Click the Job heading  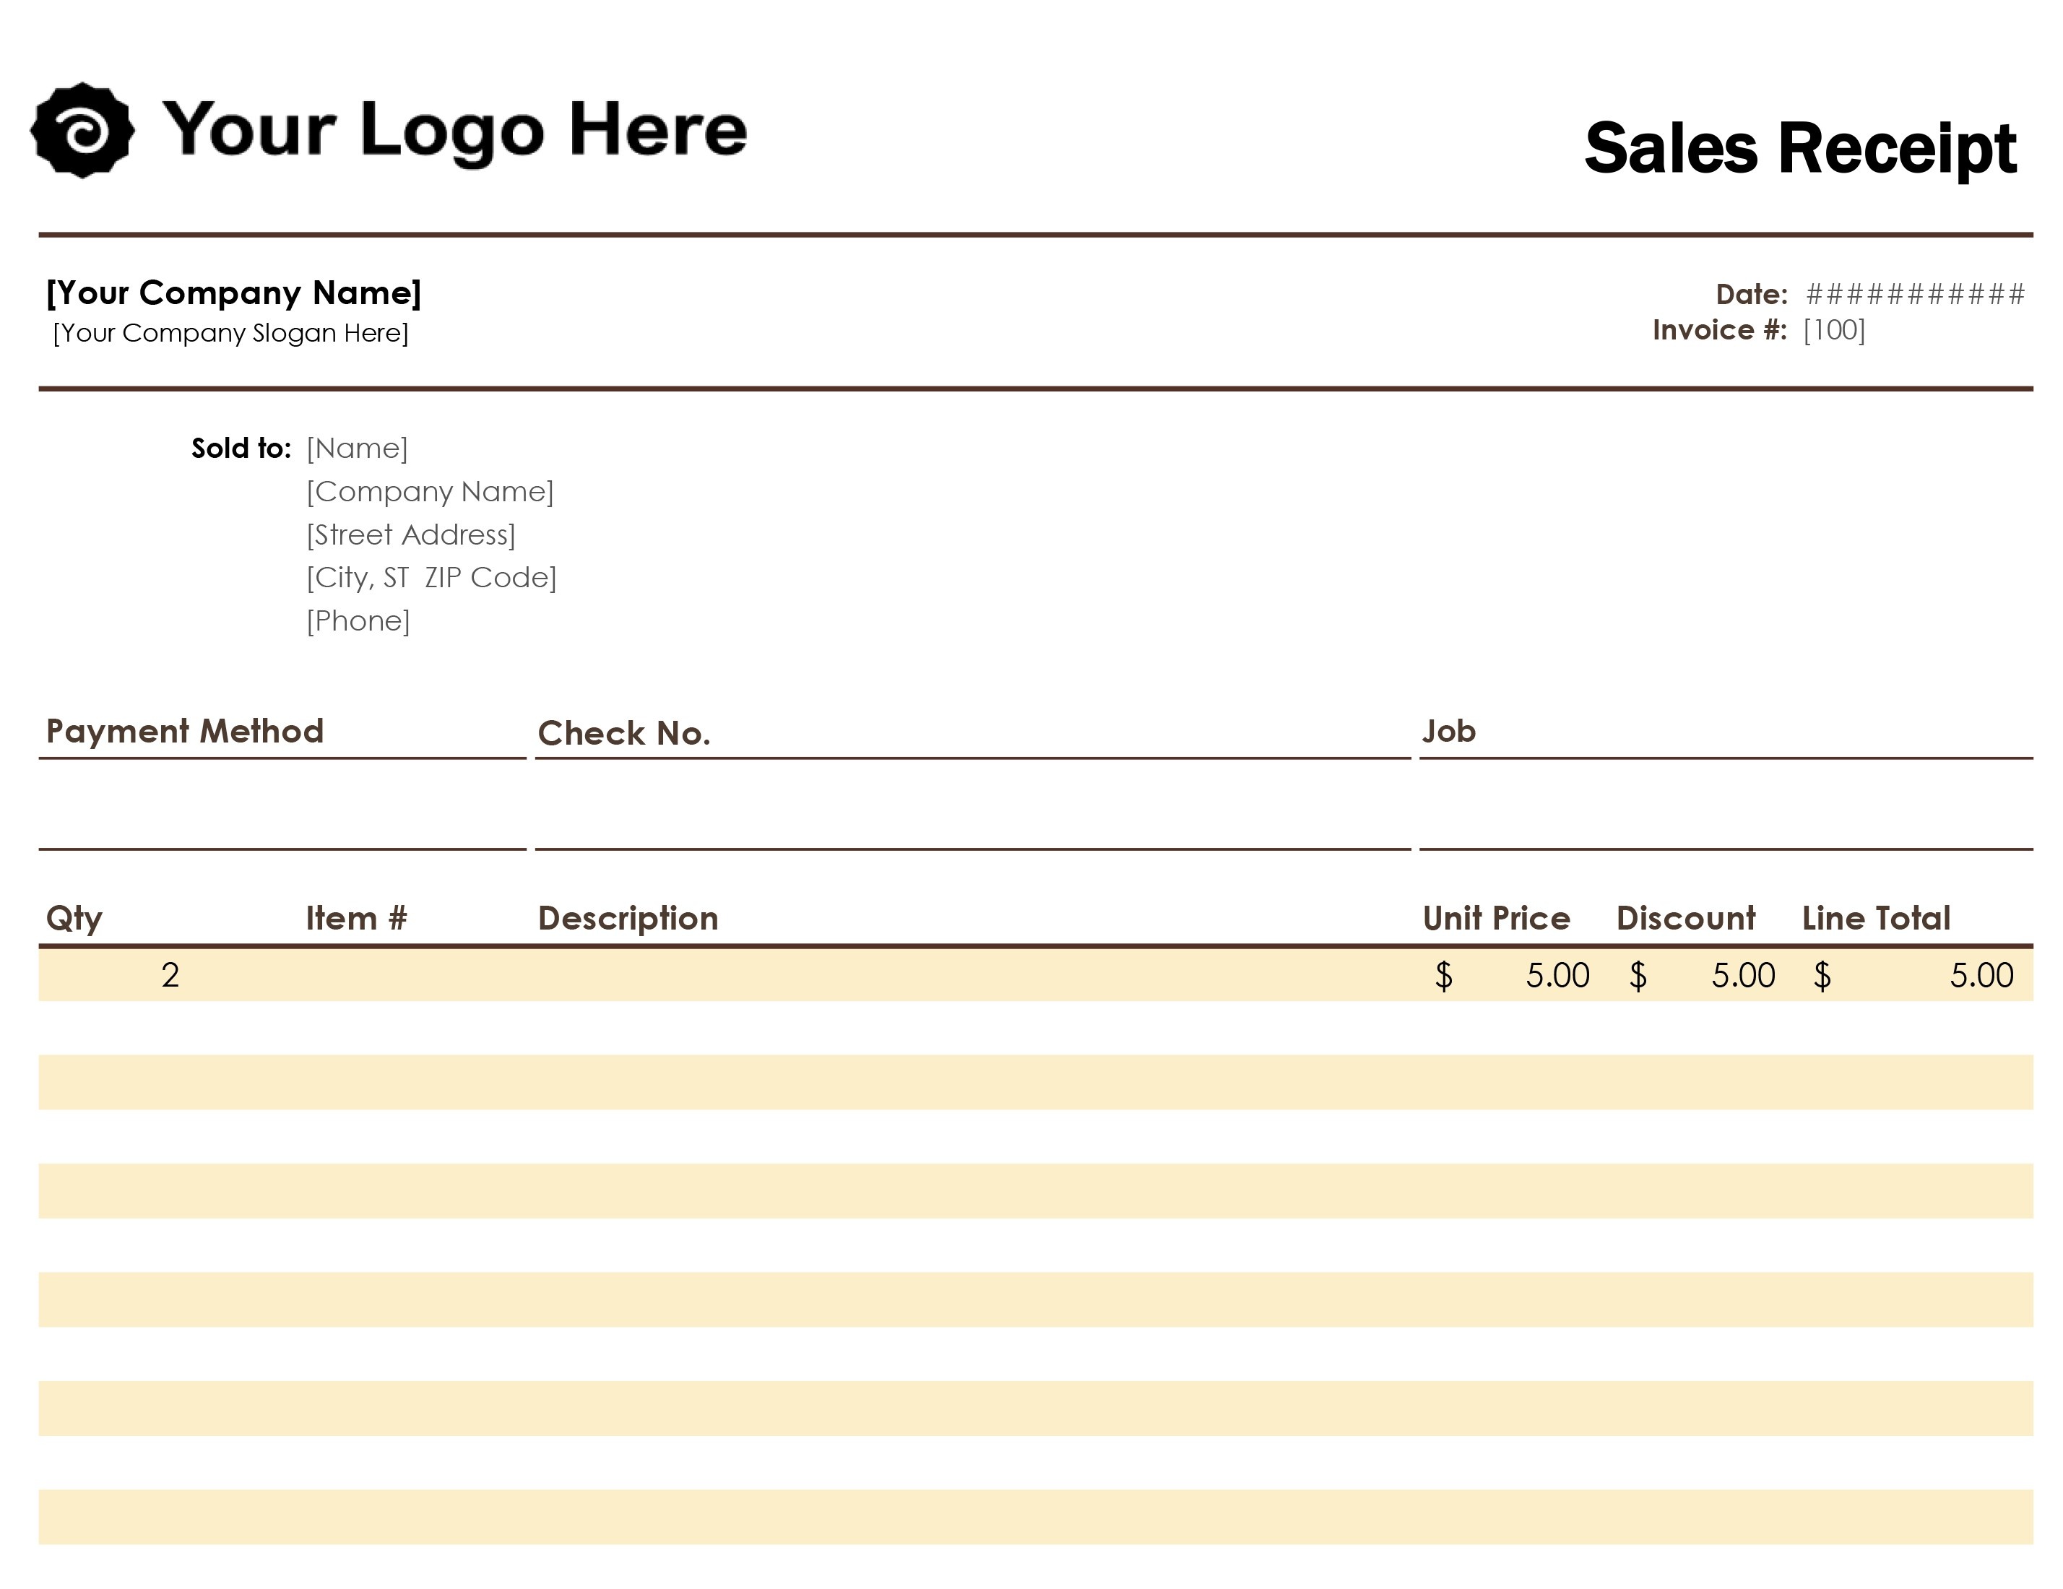pyautogui.click(x=1448, y=731)
